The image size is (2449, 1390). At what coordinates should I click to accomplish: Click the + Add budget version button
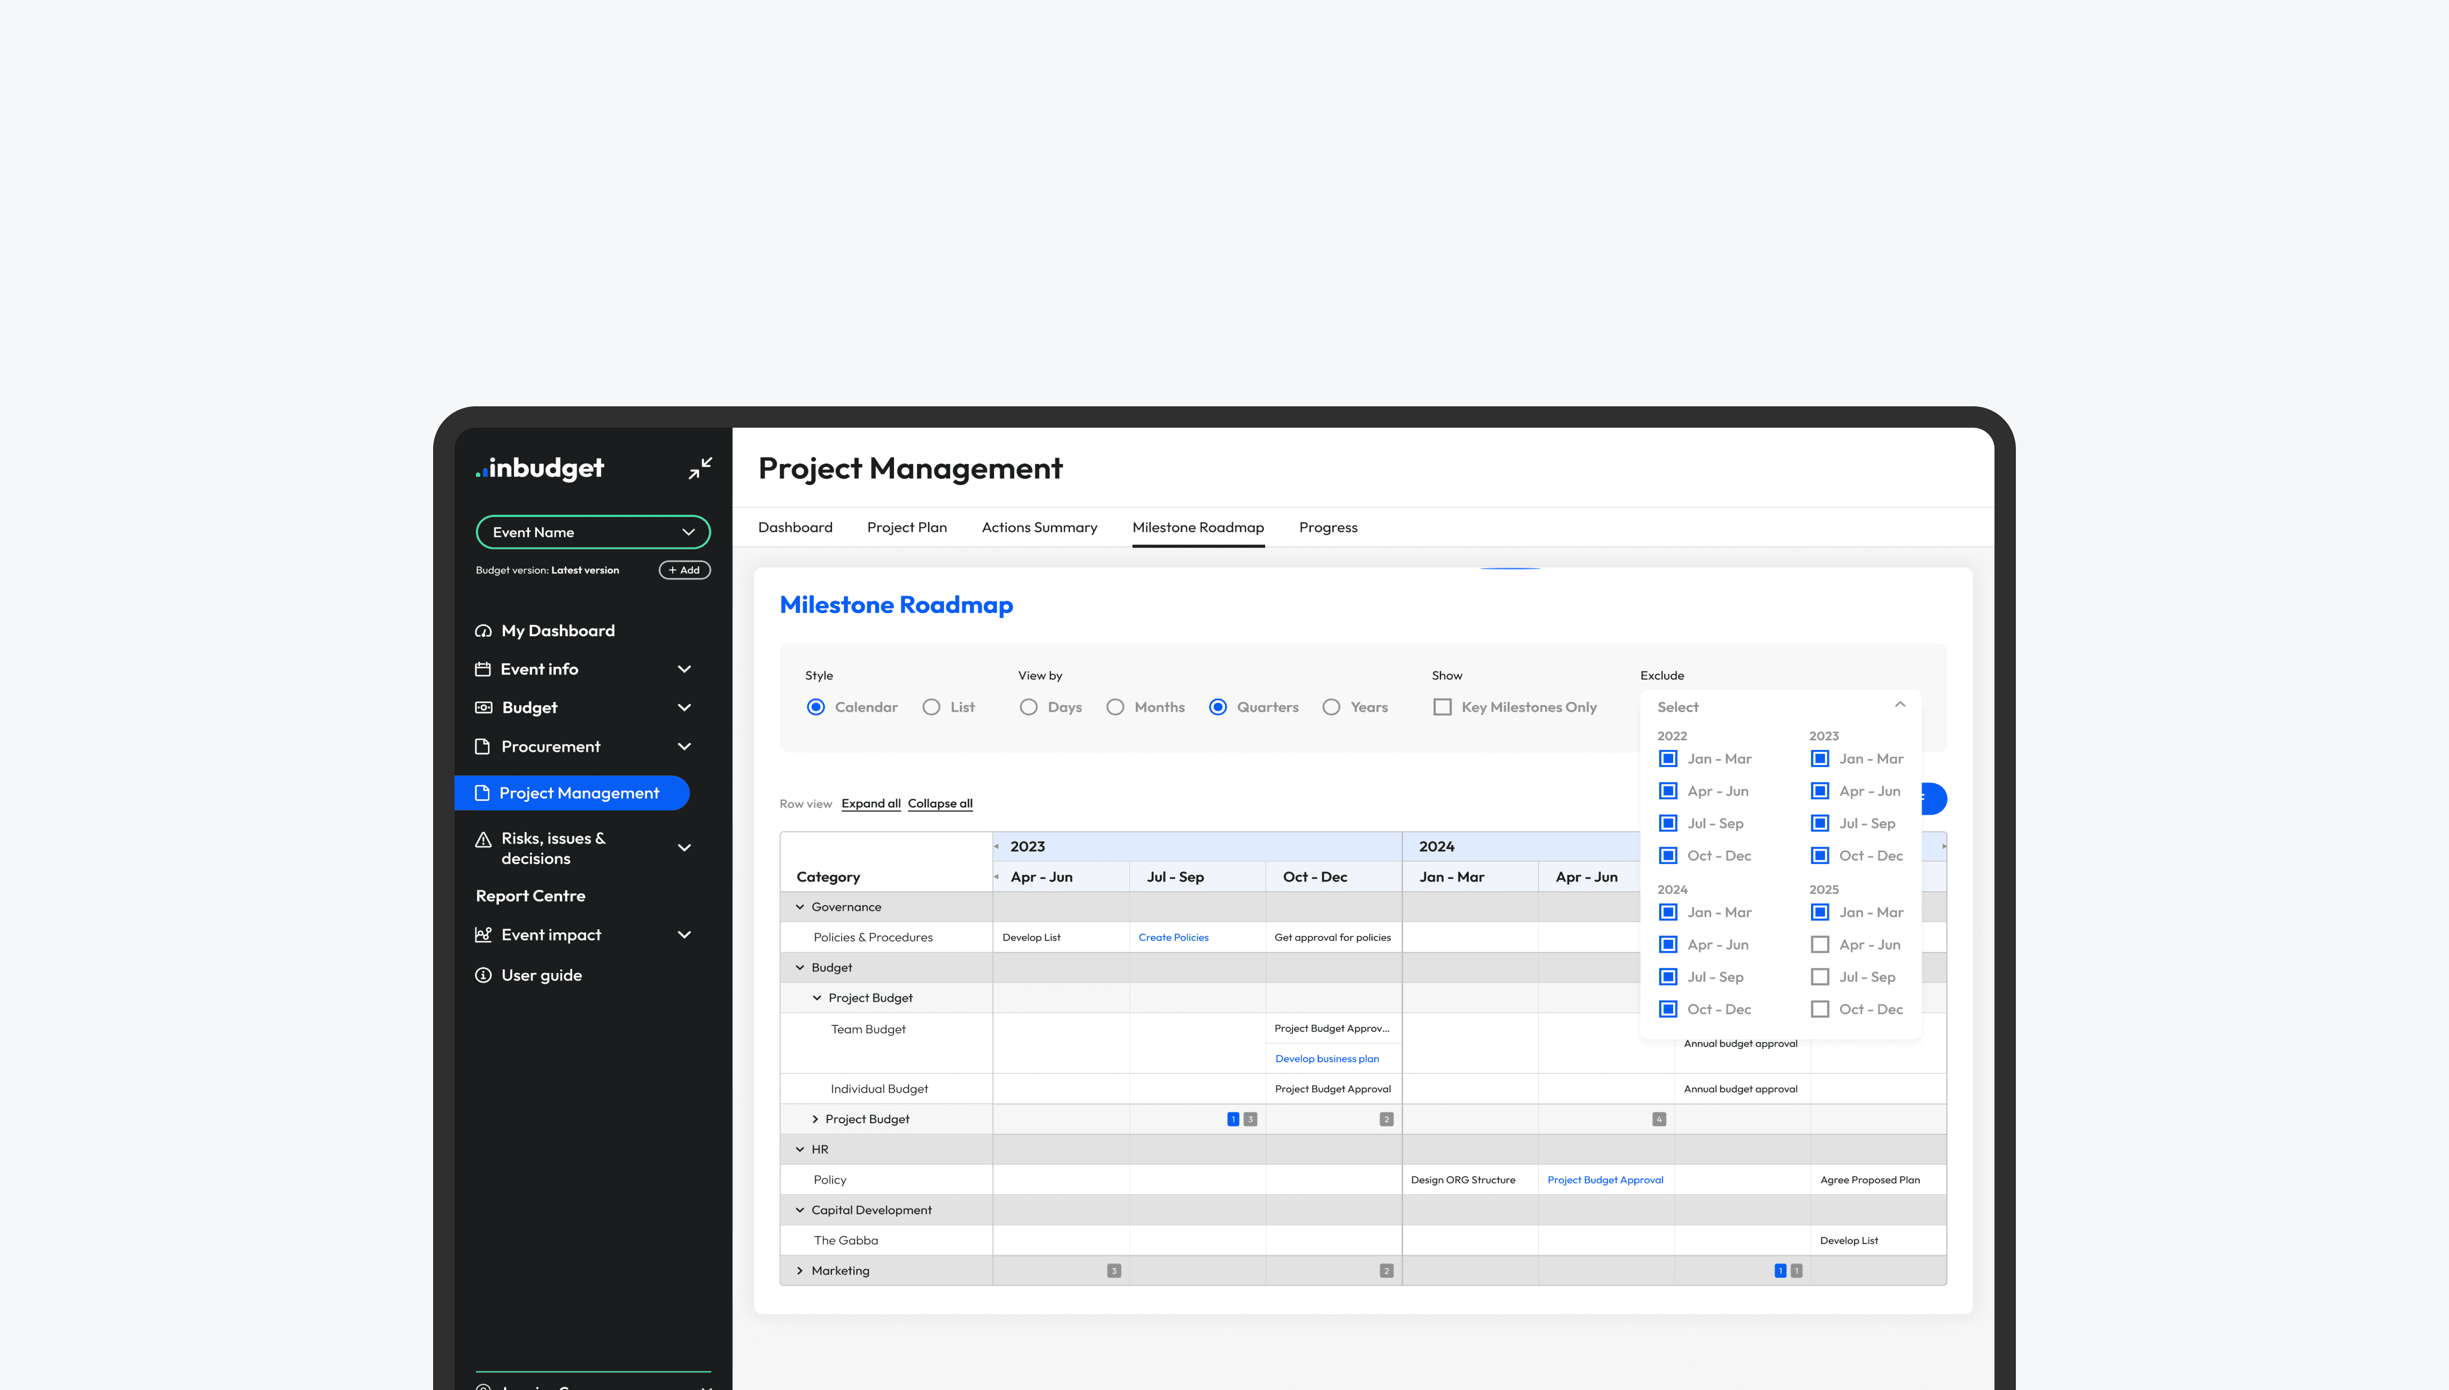pos(684,570)
